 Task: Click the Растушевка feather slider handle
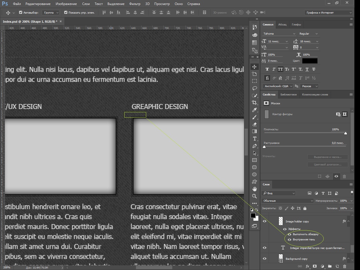264,147
